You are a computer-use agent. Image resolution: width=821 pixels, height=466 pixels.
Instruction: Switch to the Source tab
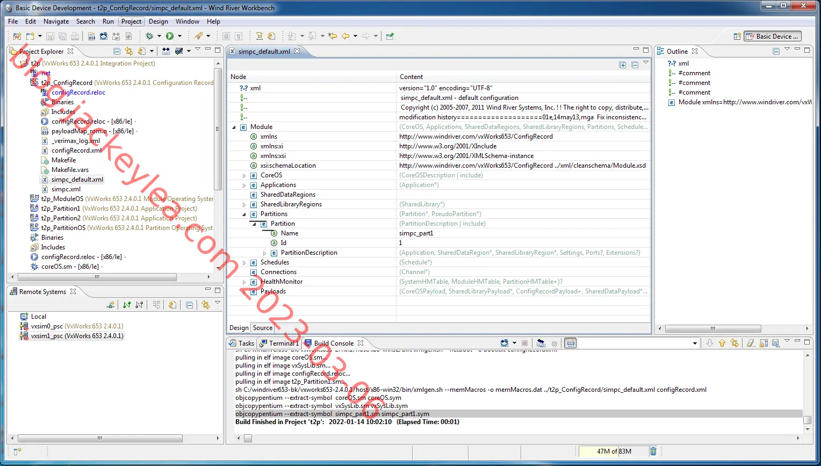(263, 328)
